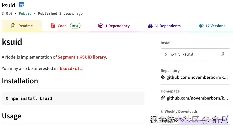Click the git repository diamond icon
Screen dimensions: 233x129
(x=163, y=77)
